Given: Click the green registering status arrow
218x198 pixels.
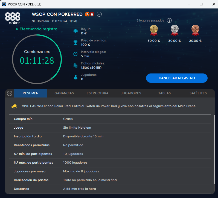Looking at the screenshot, I should (x=17, y=29).
